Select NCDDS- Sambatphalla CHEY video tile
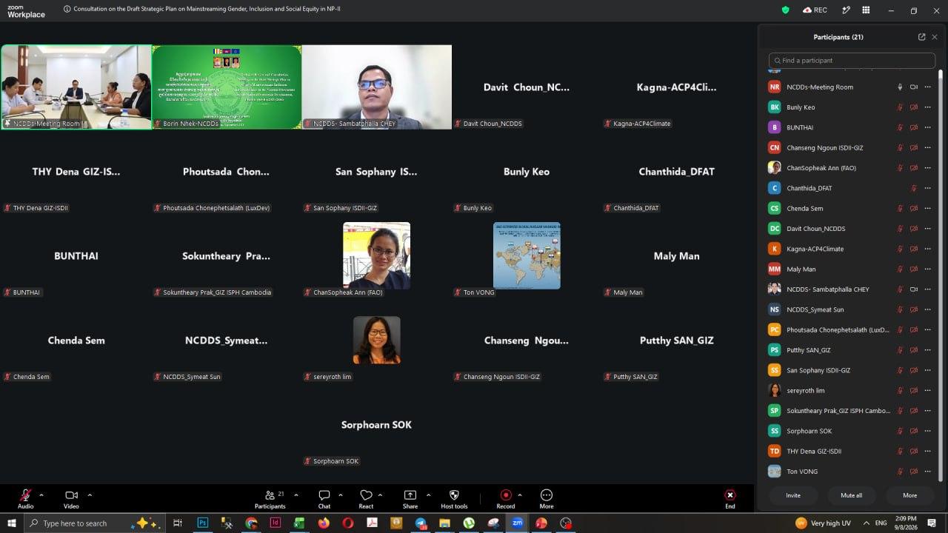 click(377, 87)
